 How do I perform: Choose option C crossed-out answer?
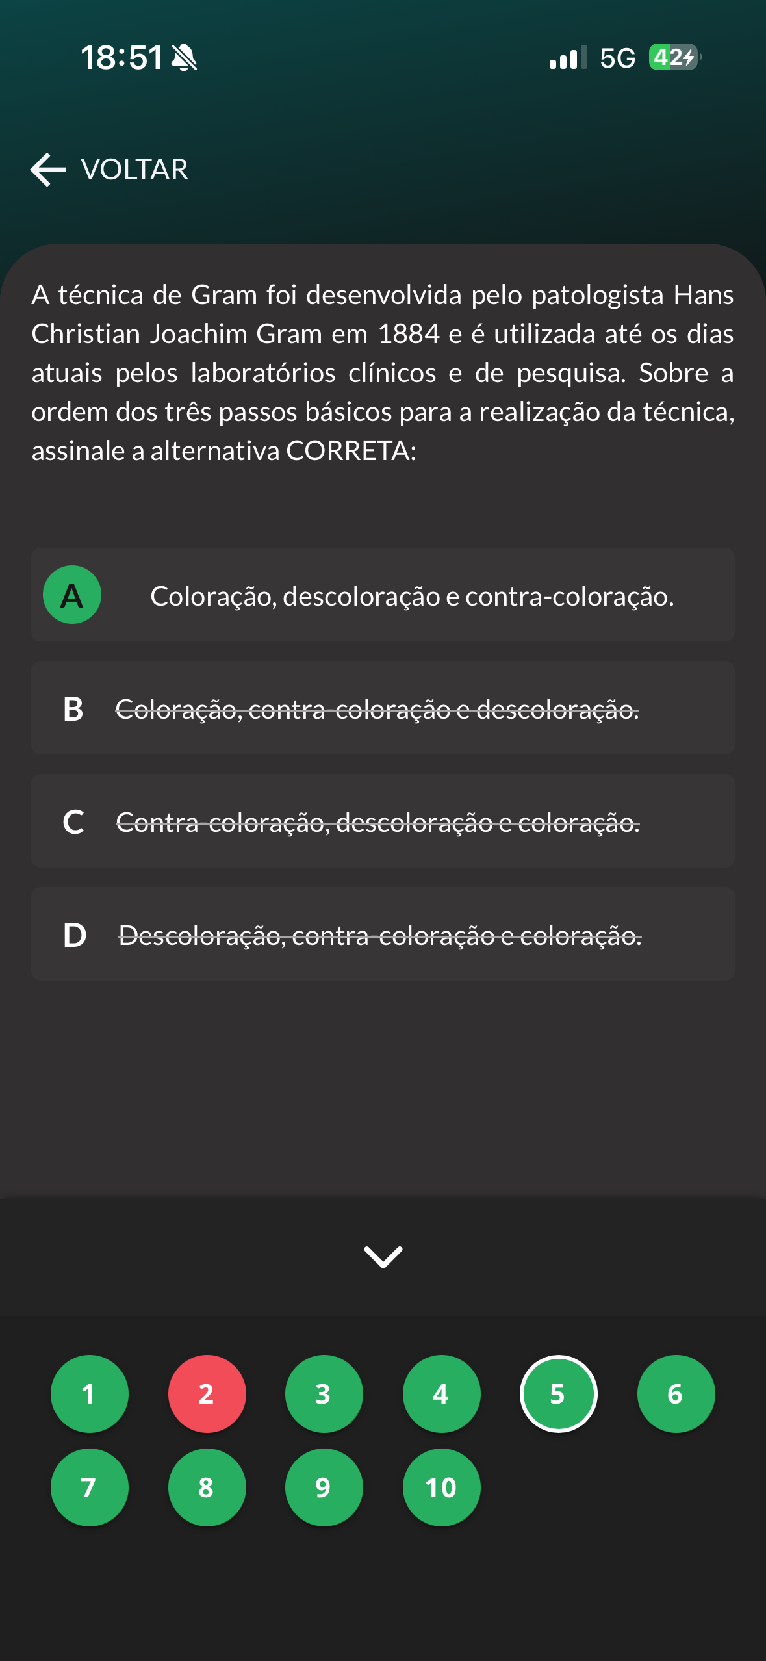click(x=383, y=821)
